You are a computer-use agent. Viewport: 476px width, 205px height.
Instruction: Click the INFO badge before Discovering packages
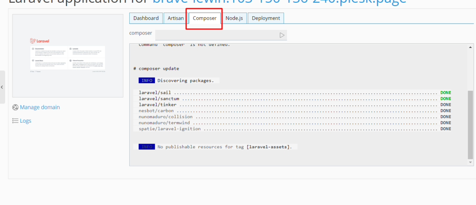(147, 81)
